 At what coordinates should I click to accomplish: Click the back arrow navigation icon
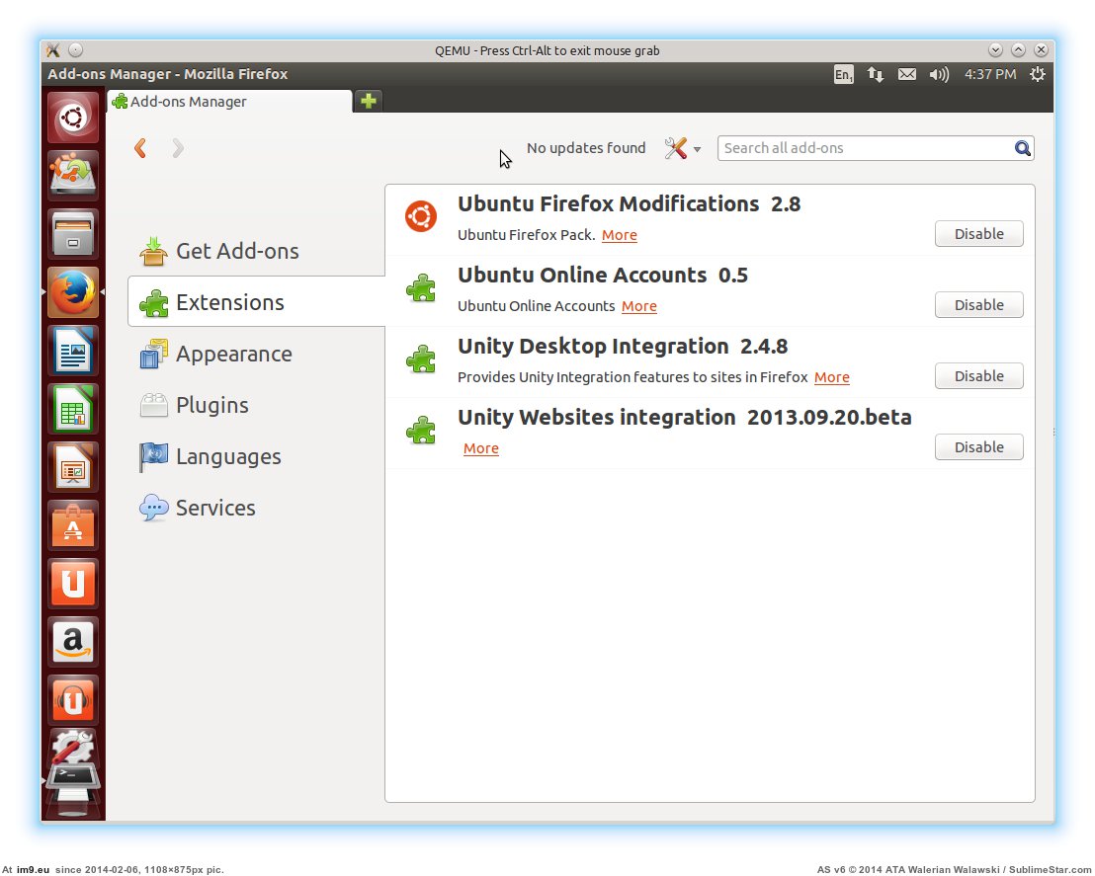tap(140, 148)
